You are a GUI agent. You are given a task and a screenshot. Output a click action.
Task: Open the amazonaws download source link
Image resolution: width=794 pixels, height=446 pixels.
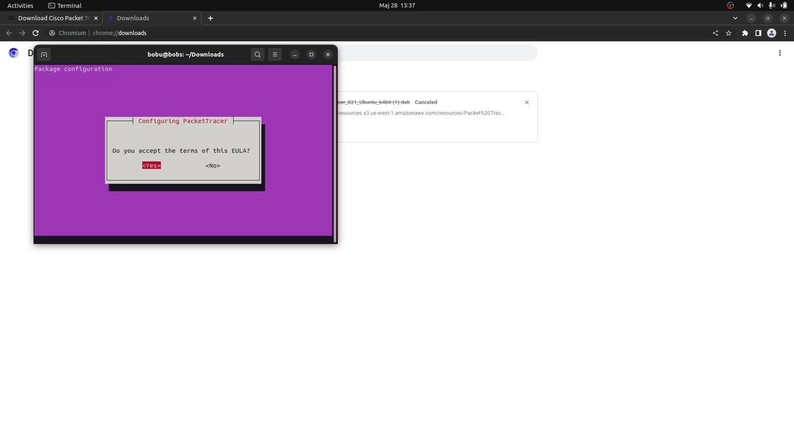point(421,113)
